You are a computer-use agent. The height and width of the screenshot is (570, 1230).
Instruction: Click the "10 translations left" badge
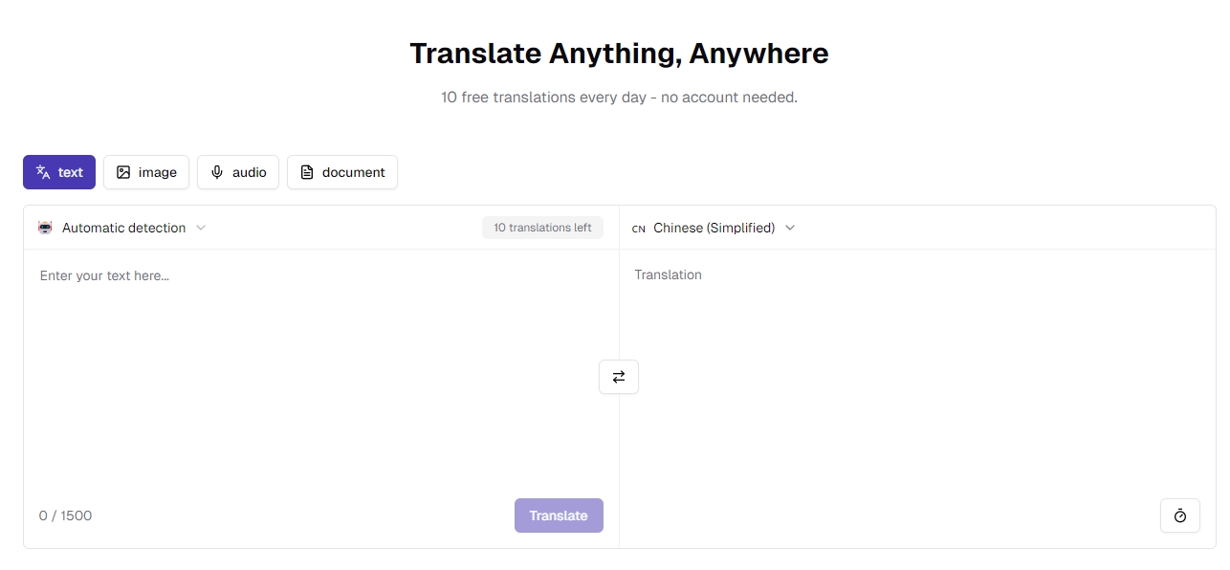click(x=542, y=228)
